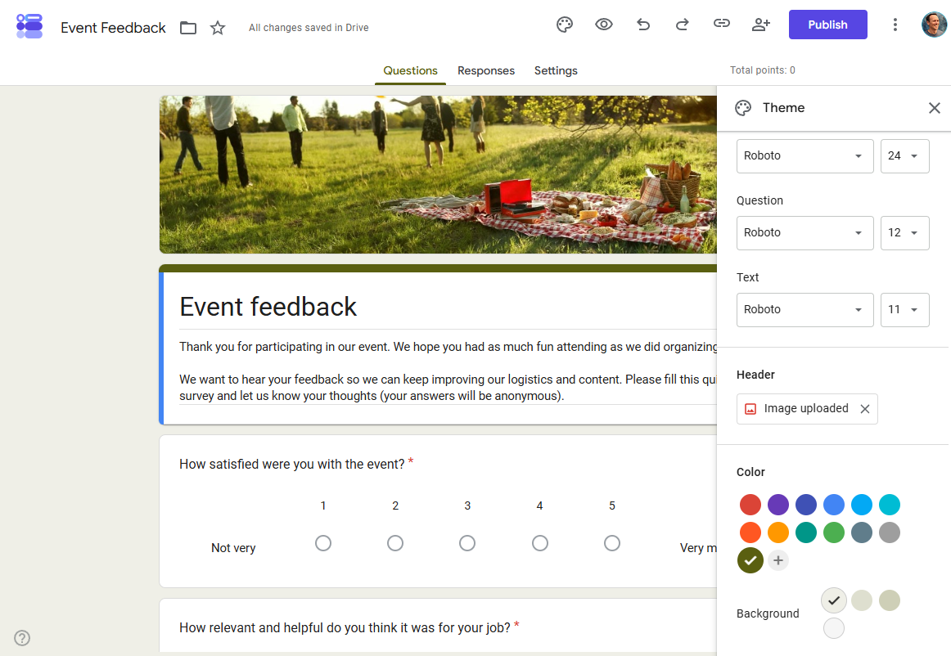Click the Image uploaded header button
This screenshot has width=951, height=656.
click(x=807, y=409)
